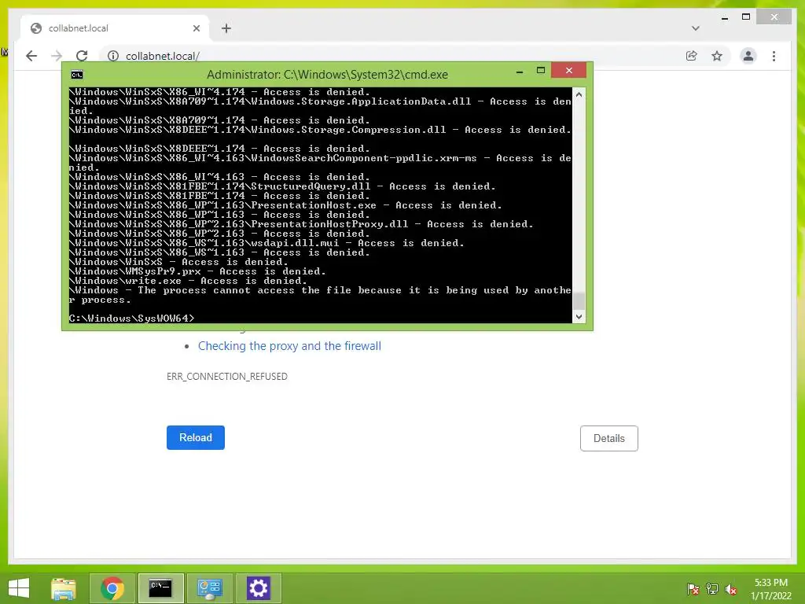Open the cmd.exe system menu icon
This screenshot has height=604, width=805.
[77, 75]
